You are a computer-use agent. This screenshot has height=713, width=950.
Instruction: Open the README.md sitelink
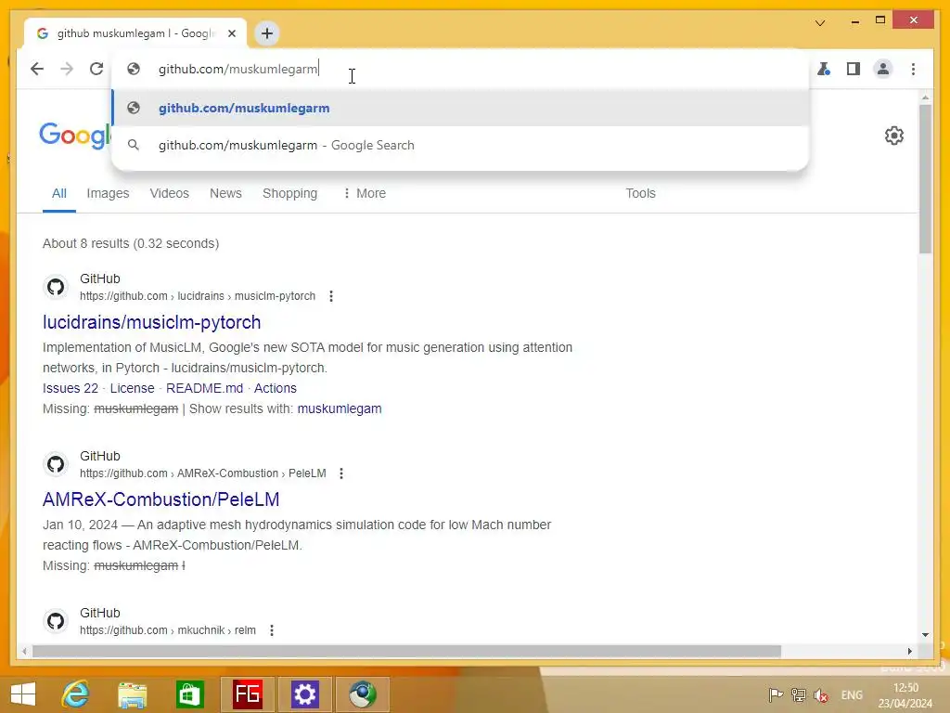point(204,389)
